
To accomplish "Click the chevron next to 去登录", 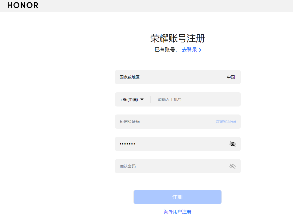I will 200,50.
